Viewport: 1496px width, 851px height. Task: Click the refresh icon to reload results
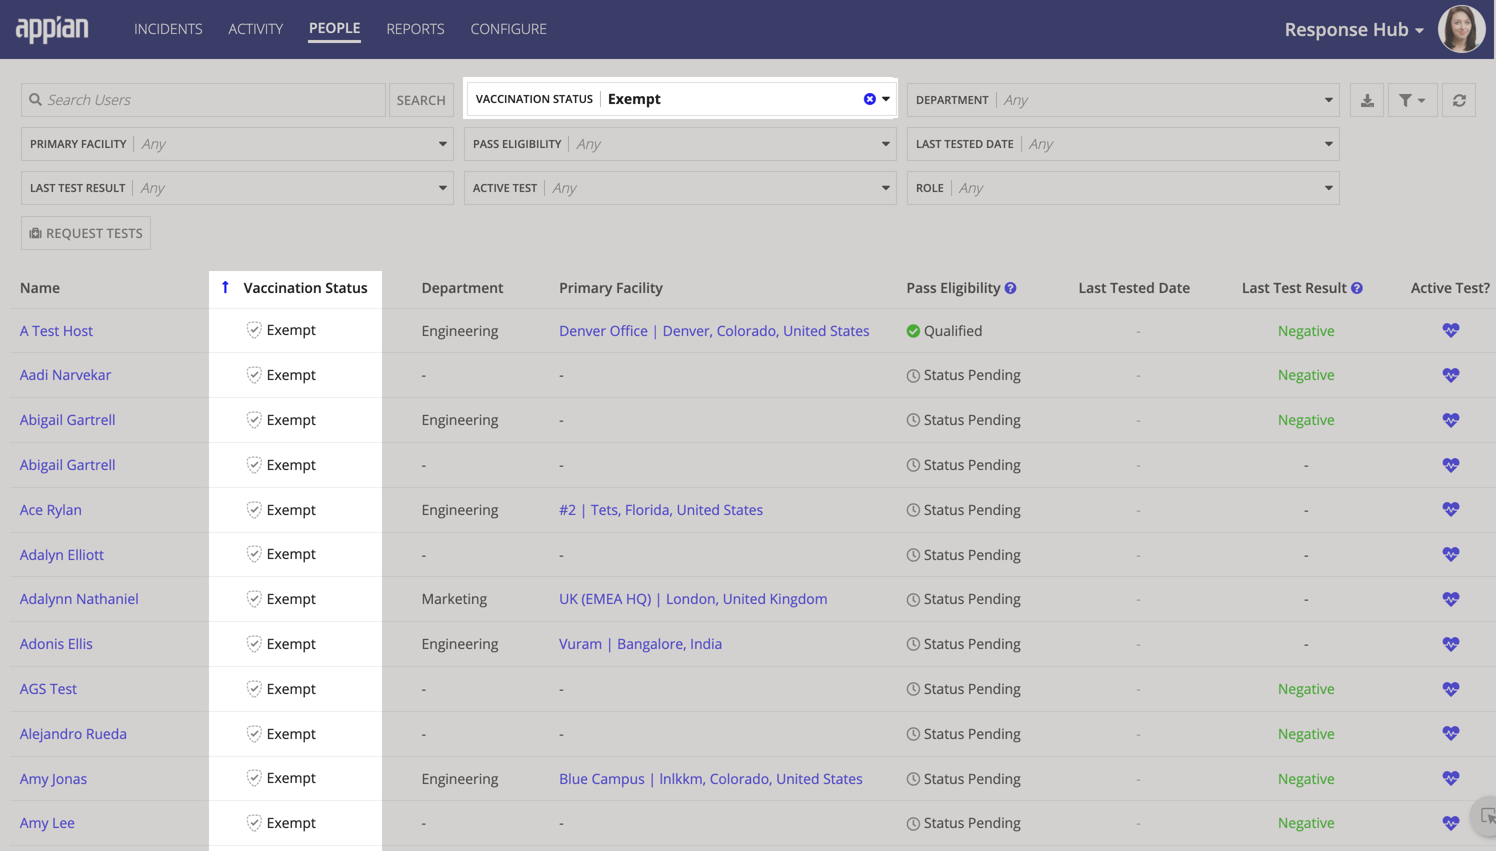(1460, 98)
